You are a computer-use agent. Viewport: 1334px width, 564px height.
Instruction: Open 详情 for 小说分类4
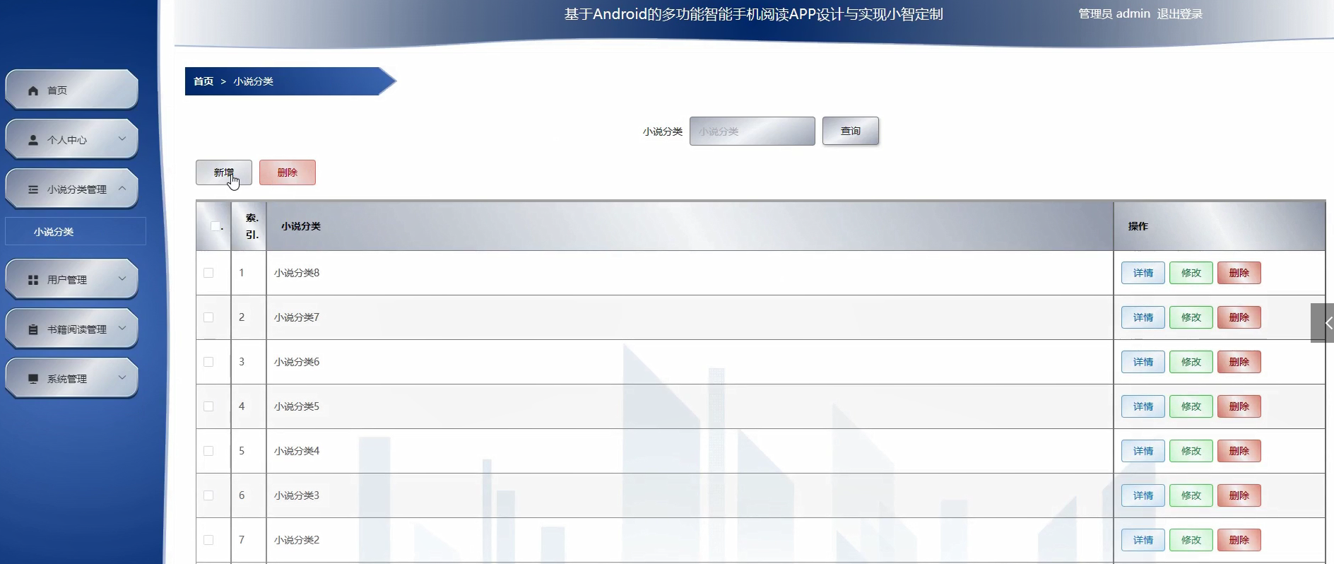coord(1143,451)
